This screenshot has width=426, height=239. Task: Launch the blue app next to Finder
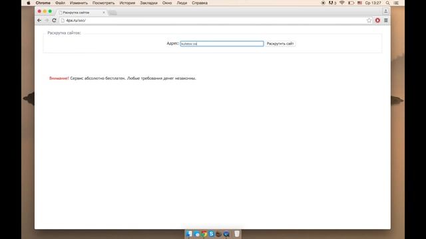(197, 234)
